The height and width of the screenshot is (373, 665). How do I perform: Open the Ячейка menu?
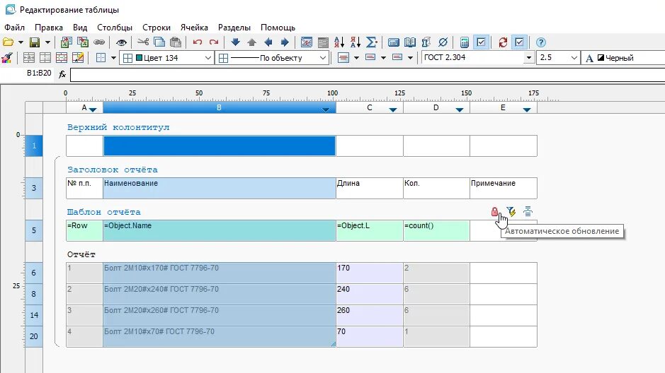tap(194, 28)
